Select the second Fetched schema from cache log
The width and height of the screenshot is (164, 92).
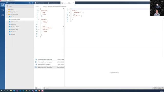pyautogui.click(x=49, y=62)
